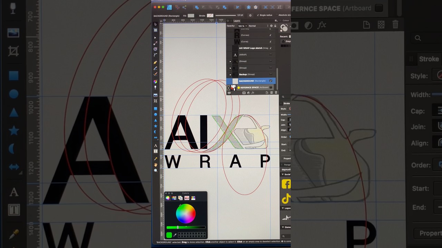Select the Ellipse shape tool
The width and height of the screenshot is (442, 248).
click(155, 114)
